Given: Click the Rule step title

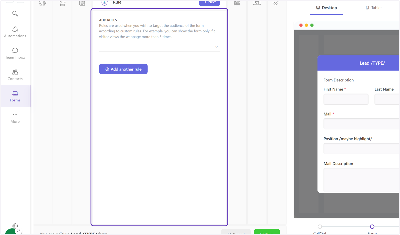Looking at the screenshot, I should [x=117, y=2].
